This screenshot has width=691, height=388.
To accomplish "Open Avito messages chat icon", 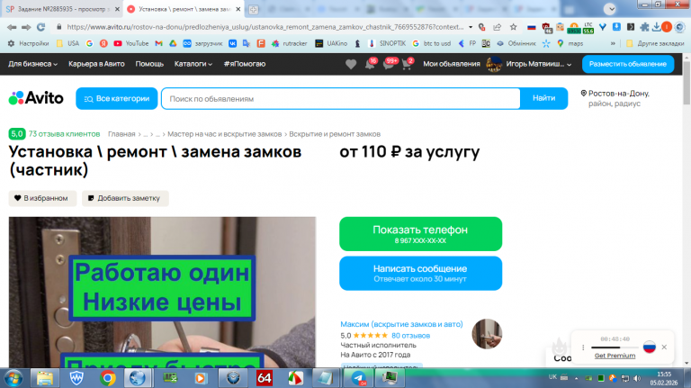I will (x=389, y=65).
